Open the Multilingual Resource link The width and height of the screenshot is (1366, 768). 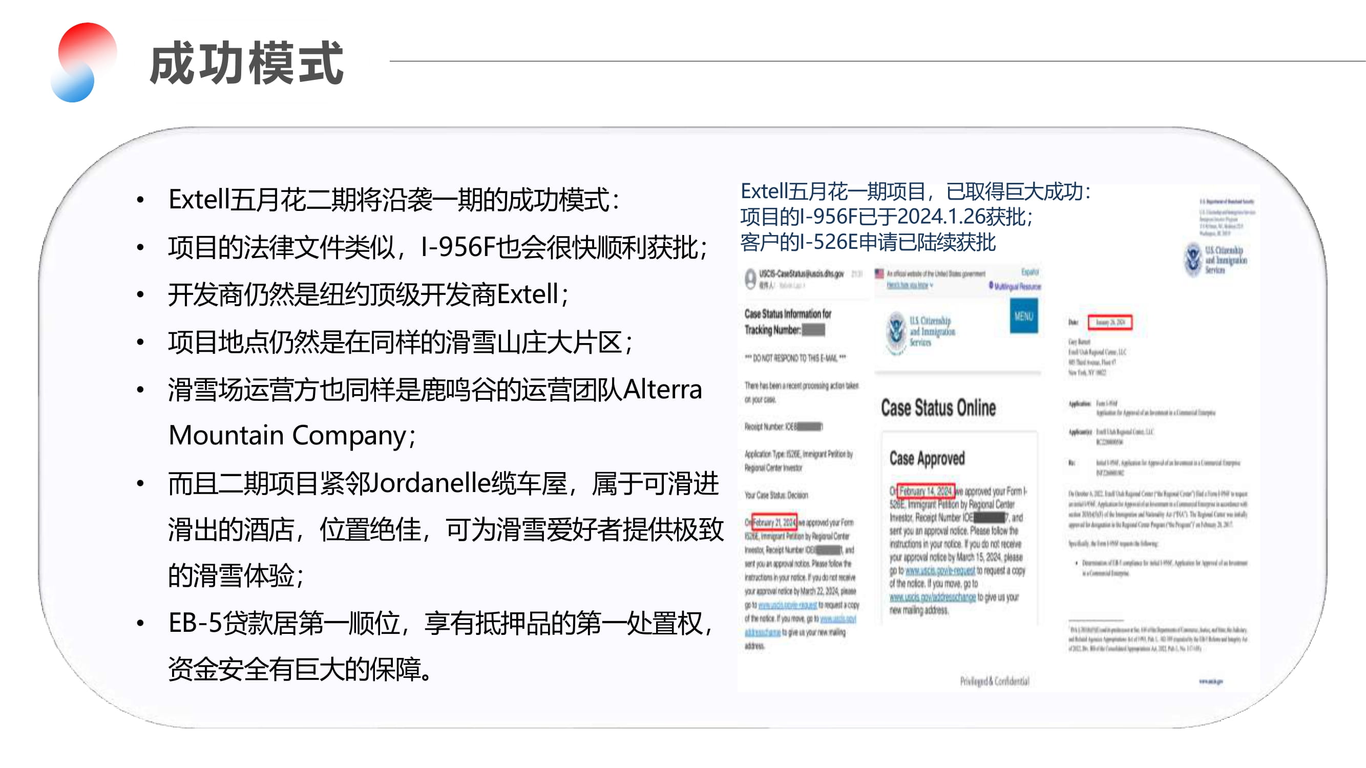(1014, 286)
